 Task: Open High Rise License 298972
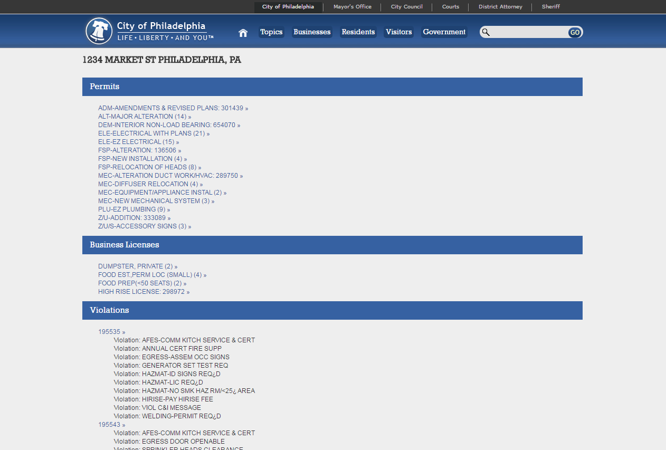tap(144, 292)
